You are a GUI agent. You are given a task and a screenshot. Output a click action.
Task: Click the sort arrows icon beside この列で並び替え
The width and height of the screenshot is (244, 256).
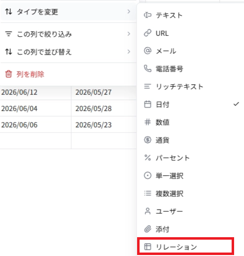(x=8, y=51)
